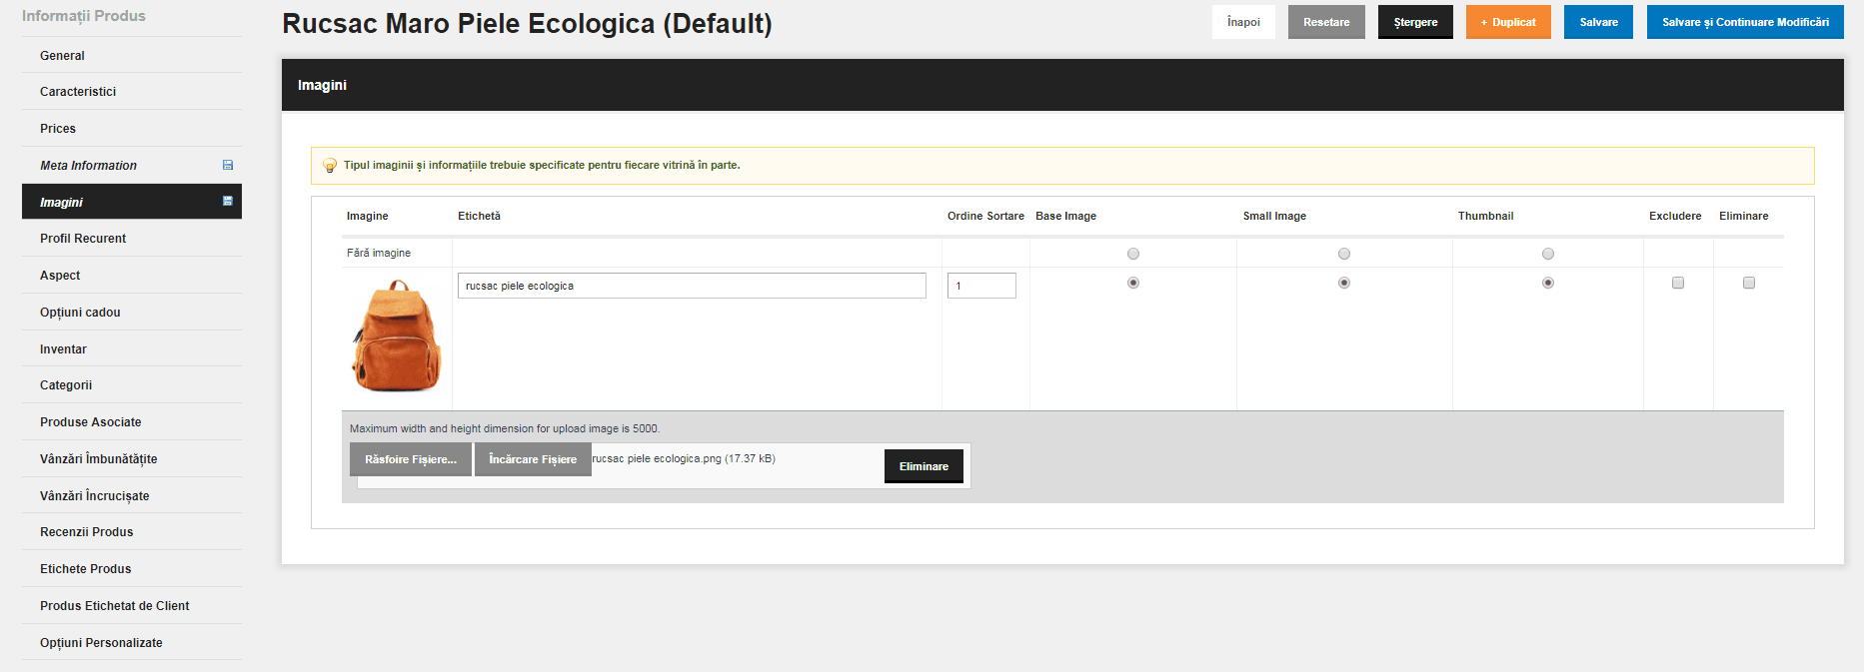Click Încărcare Fișiere button
1864x672 pixels.
[533, 459]
